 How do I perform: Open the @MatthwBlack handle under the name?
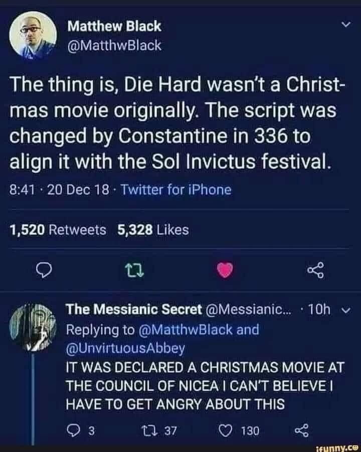click(x=114, y=46)
